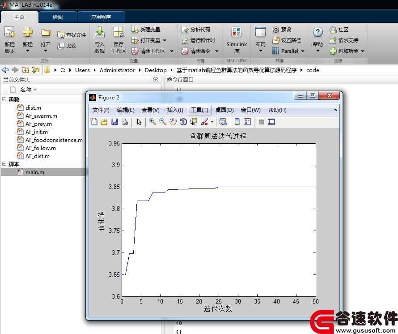Image resolution: width=398 pixels, height=334 pixels.
Task: Switch to the Apps (应用程序) tab
Action: pyautogui.click(x=101, y=17)
